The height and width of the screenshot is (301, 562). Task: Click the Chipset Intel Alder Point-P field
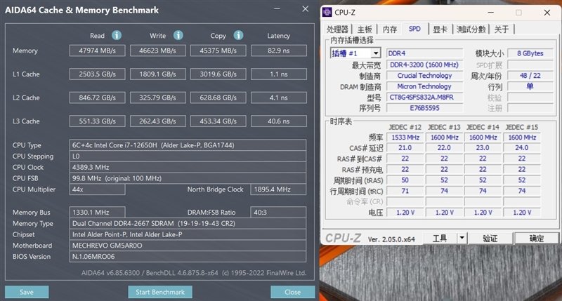click(188, 234)
